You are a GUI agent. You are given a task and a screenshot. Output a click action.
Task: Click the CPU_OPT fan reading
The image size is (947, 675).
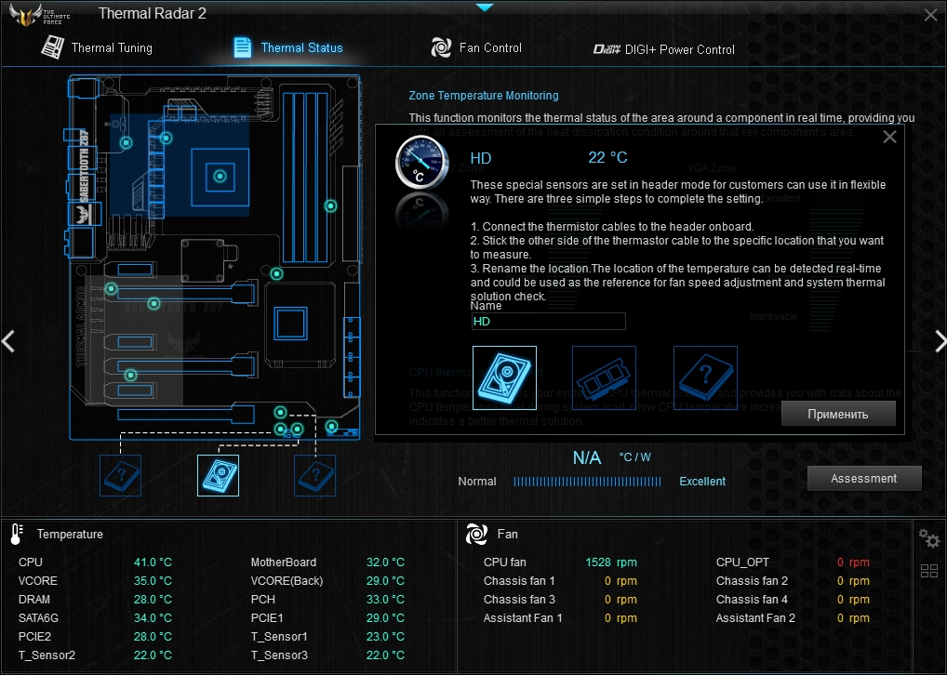tap(853, 562)
